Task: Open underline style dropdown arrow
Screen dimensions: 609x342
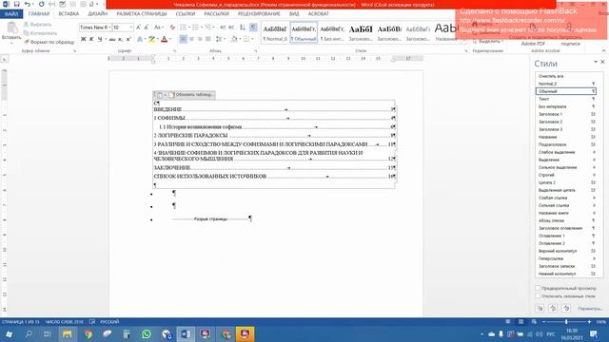Action: coord(106,39)
